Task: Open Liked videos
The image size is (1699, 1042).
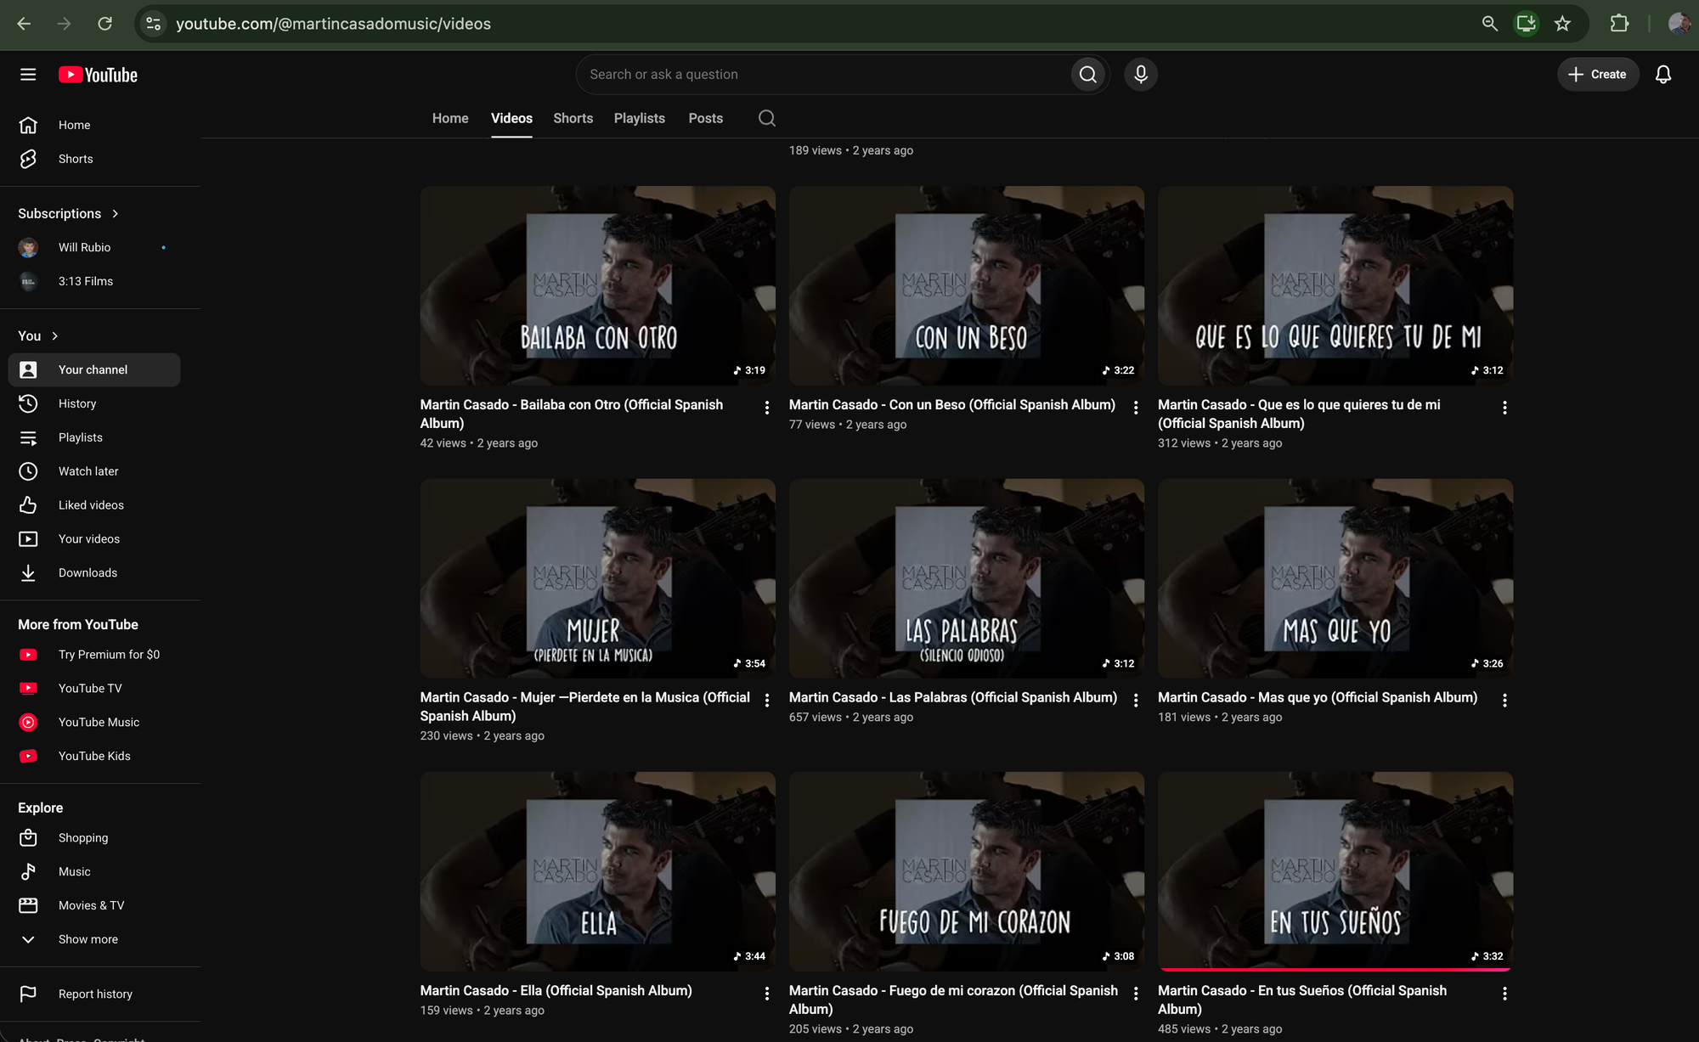Action: point(94,505)
